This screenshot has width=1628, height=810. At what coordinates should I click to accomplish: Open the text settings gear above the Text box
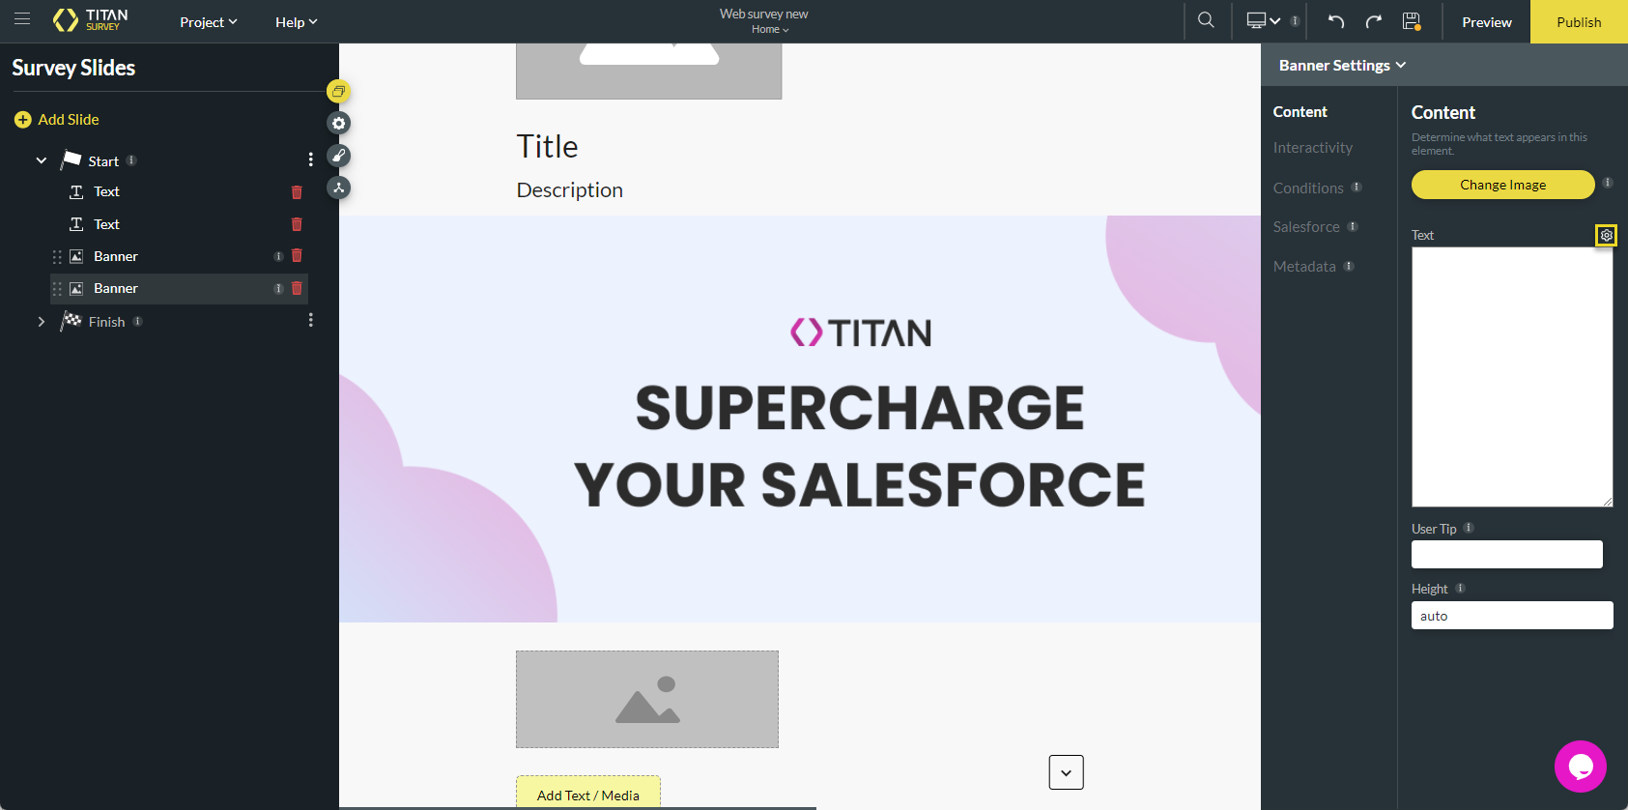1606,235
